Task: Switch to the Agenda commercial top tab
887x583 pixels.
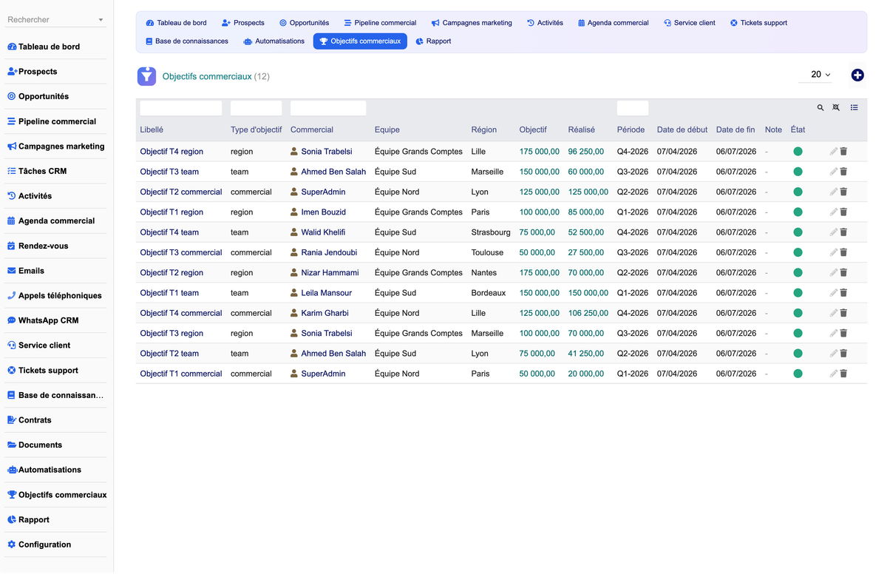Action: (613, 23)
